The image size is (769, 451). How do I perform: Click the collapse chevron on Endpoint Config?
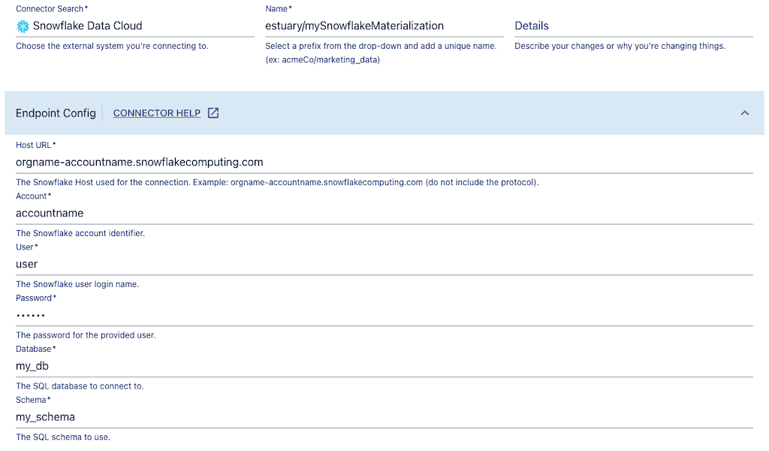(x=744, y=113)
